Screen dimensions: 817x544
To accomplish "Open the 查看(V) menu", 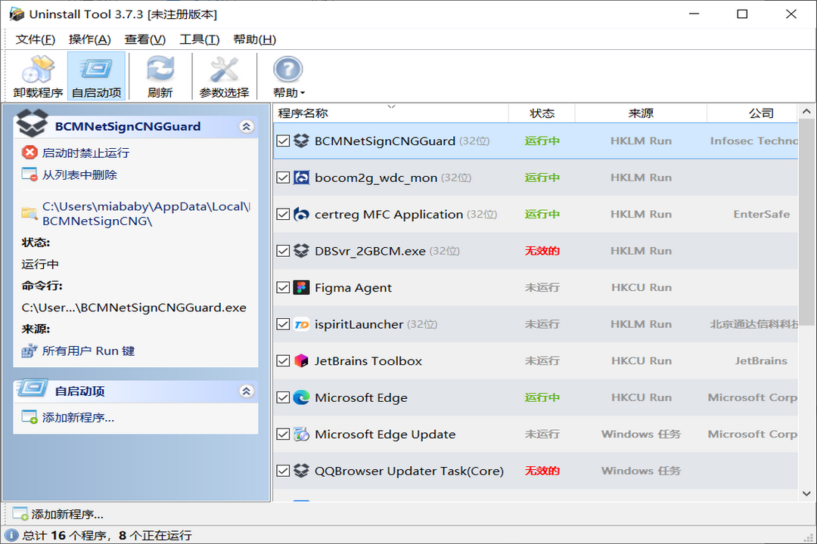I will pos(144,39).
